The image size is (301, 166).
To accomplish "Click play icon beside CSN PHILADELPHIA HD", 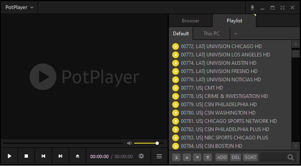I will (x=176, y=105).
